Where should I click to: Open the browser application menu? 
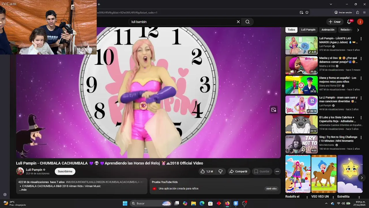coord(365,12)
